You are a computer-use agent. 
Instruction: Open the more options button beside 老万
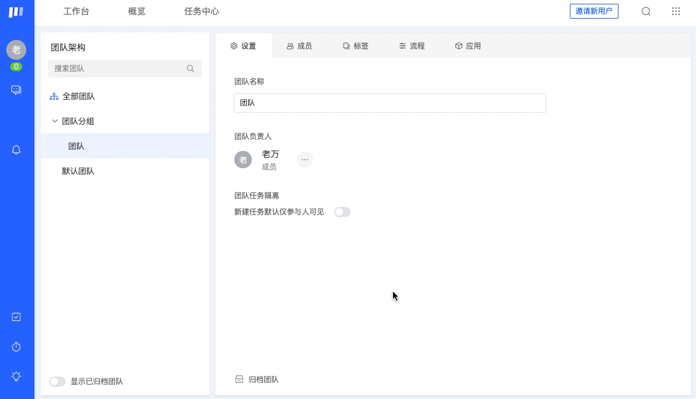click(304, 160)
